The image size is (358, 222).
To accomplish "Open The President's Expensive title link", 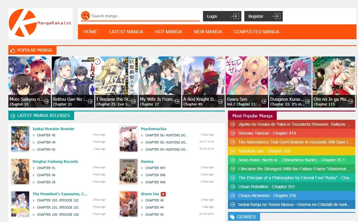I will [x=60, y=194].
